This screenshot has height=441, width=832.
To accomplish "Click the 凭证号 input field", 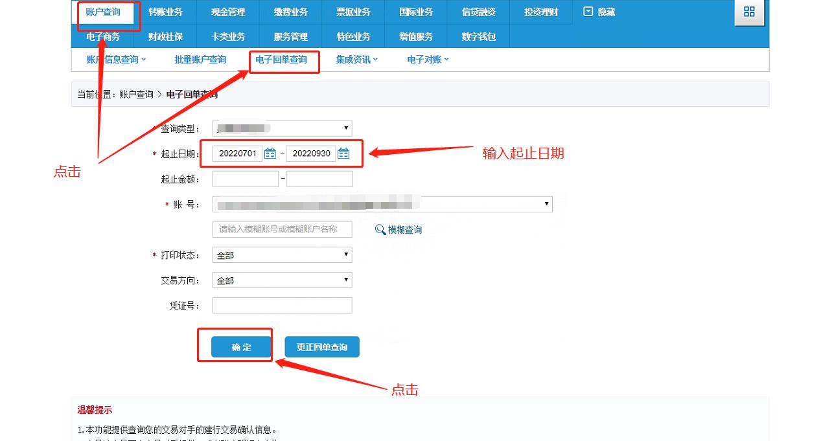I will [282, 305].
